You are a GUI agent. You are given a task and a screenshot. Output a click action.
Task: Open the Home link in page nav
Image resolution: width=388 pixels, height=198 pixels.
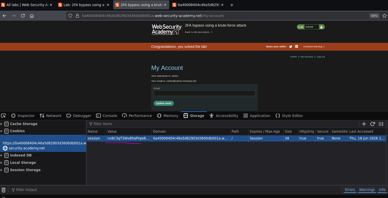click(293, 57)
